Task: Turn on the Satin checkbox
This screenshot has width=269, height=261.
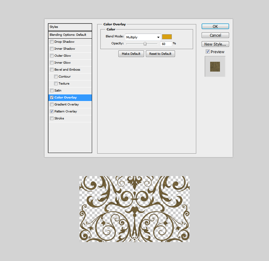Action: click(52, 90)
